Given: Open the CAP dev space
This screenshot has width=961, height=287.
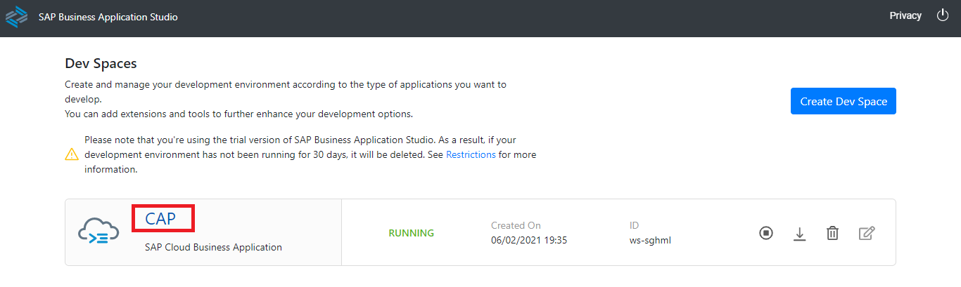Looking at the screenshot, I should 160,219.
